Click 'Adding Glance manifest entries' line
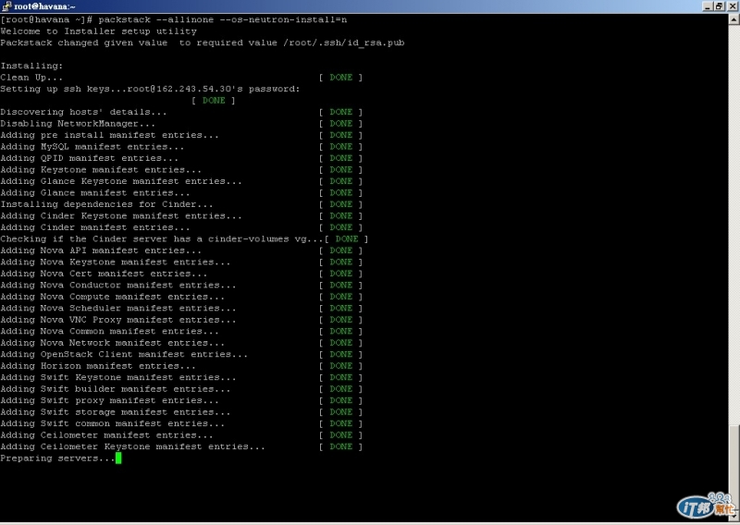Screen dimensions: 740x525 (95, 193)
